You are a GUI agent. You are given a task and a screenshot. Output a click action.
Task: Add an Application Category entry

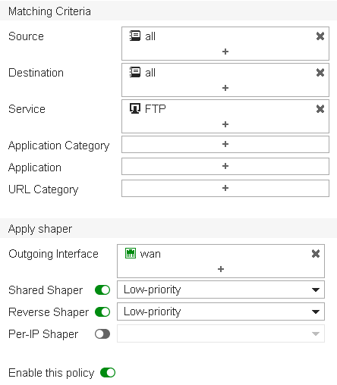[225, 144]
